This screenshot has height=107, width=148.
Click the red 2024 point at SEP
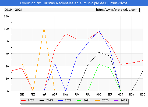coord(110,44)
